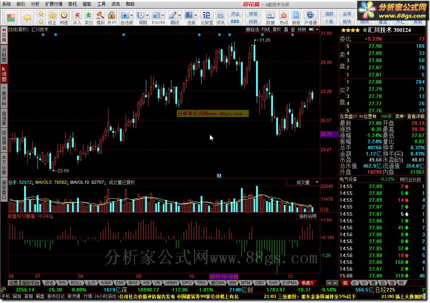Switch to the 个股资料 side tab
Image resolution: width=430 pixels, height=303 pixels.
(4, 96)
